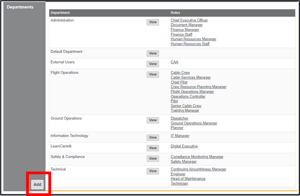View the Ground Operations department
This screenshot has height=196, width=300.
(153, 121)
